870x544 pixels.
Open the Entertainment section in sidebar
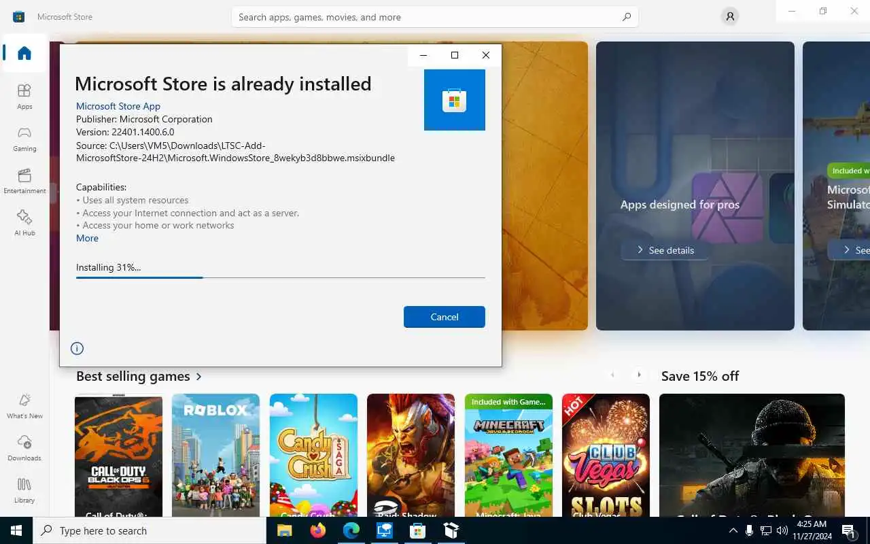(x=24, y=180)
